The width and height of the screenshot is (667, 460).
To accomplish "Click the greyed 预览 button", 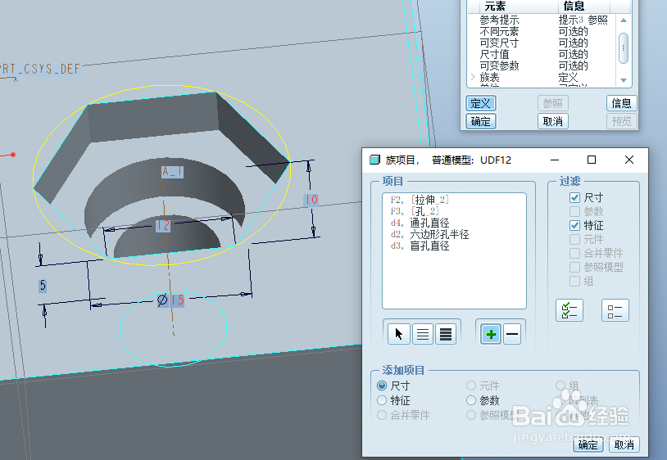I will (621, 121).
